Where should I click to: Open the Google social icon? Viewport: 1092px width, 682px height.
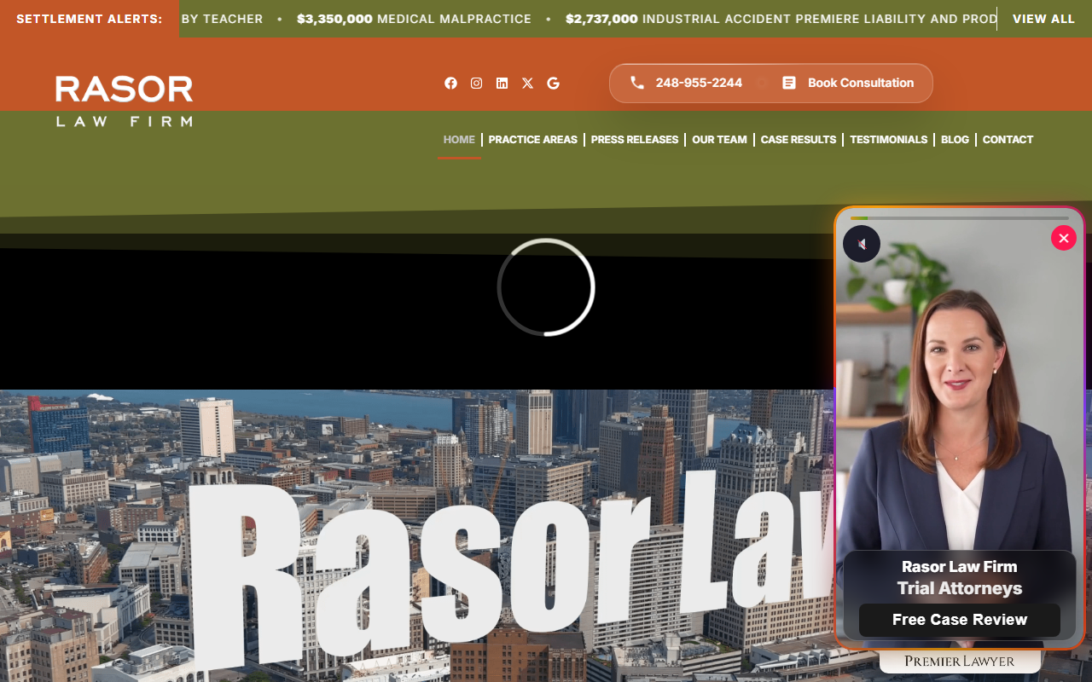pyautogui.click(x=553, y=83)
